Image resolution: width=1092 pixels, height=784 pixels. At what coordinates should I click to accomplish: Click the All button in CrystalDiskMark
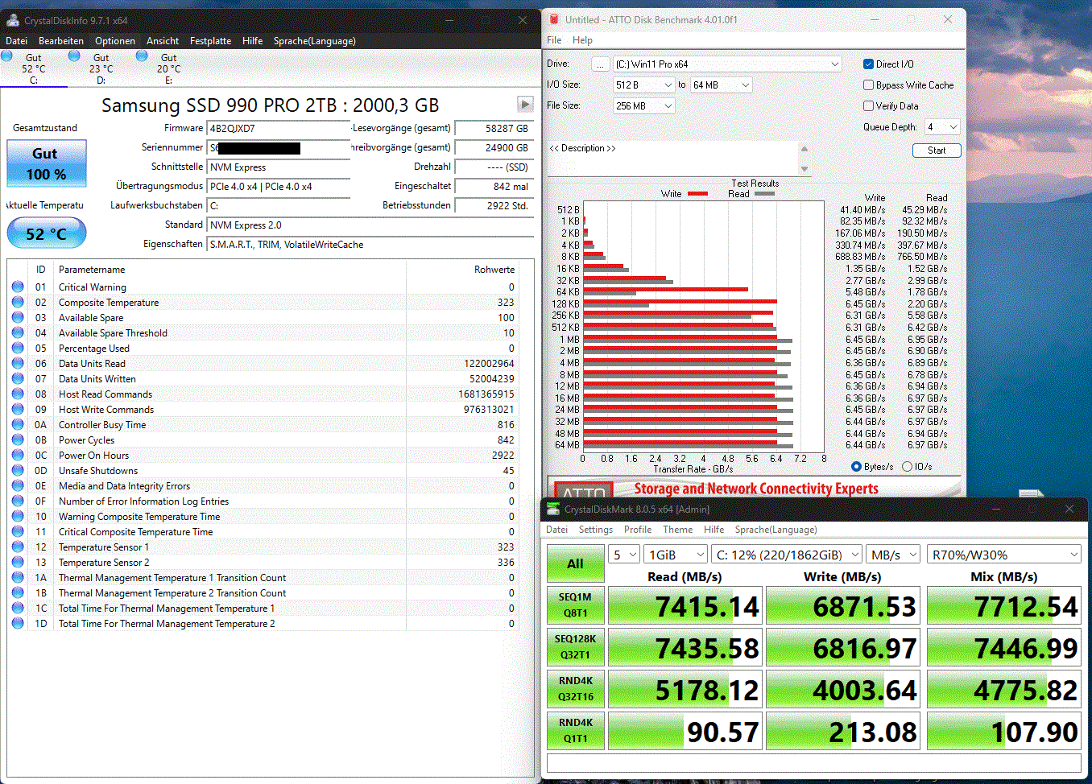(575, 563)
